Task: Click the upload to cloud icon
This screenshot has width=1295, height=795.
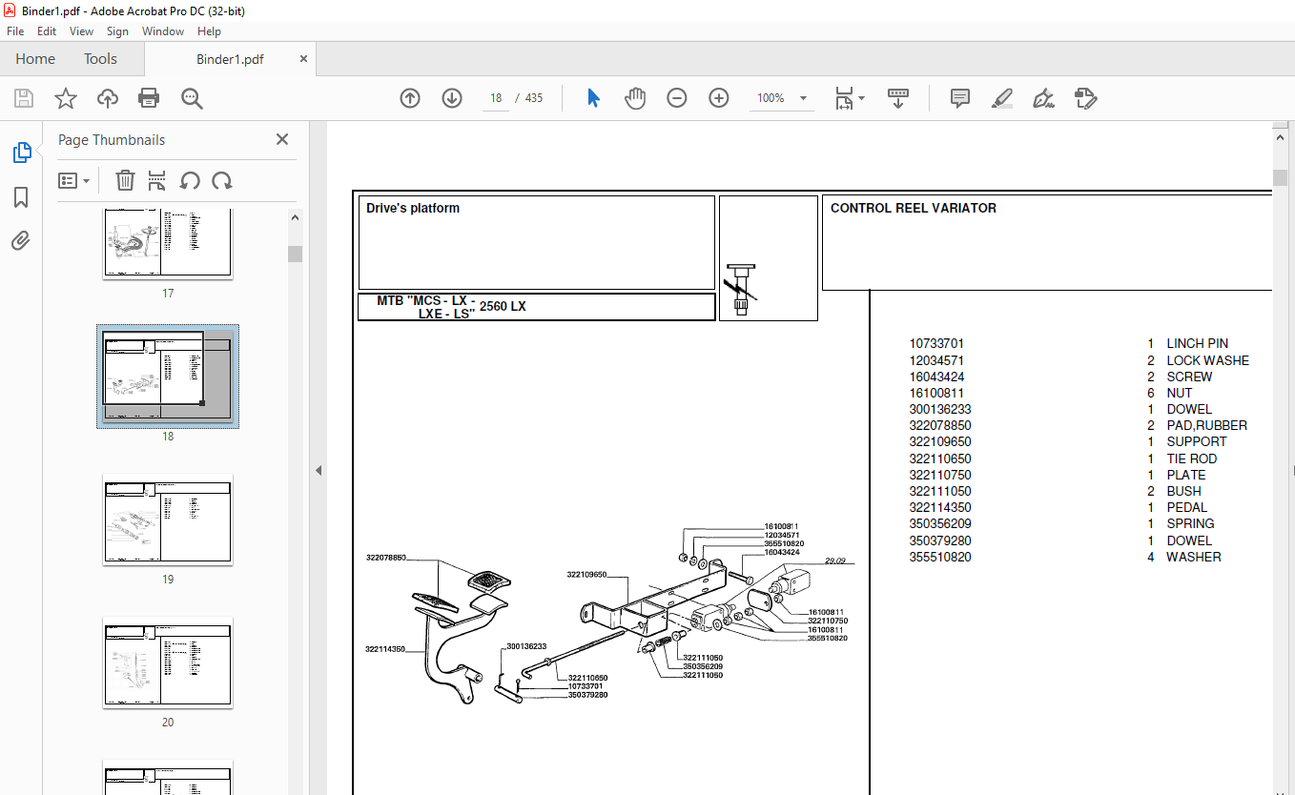Action: click(x=108, y=98)
